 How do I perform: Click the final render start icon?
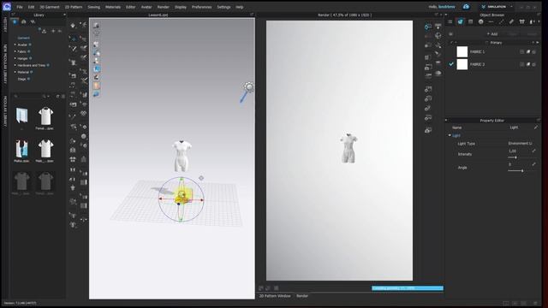click(x=428, y=27)
